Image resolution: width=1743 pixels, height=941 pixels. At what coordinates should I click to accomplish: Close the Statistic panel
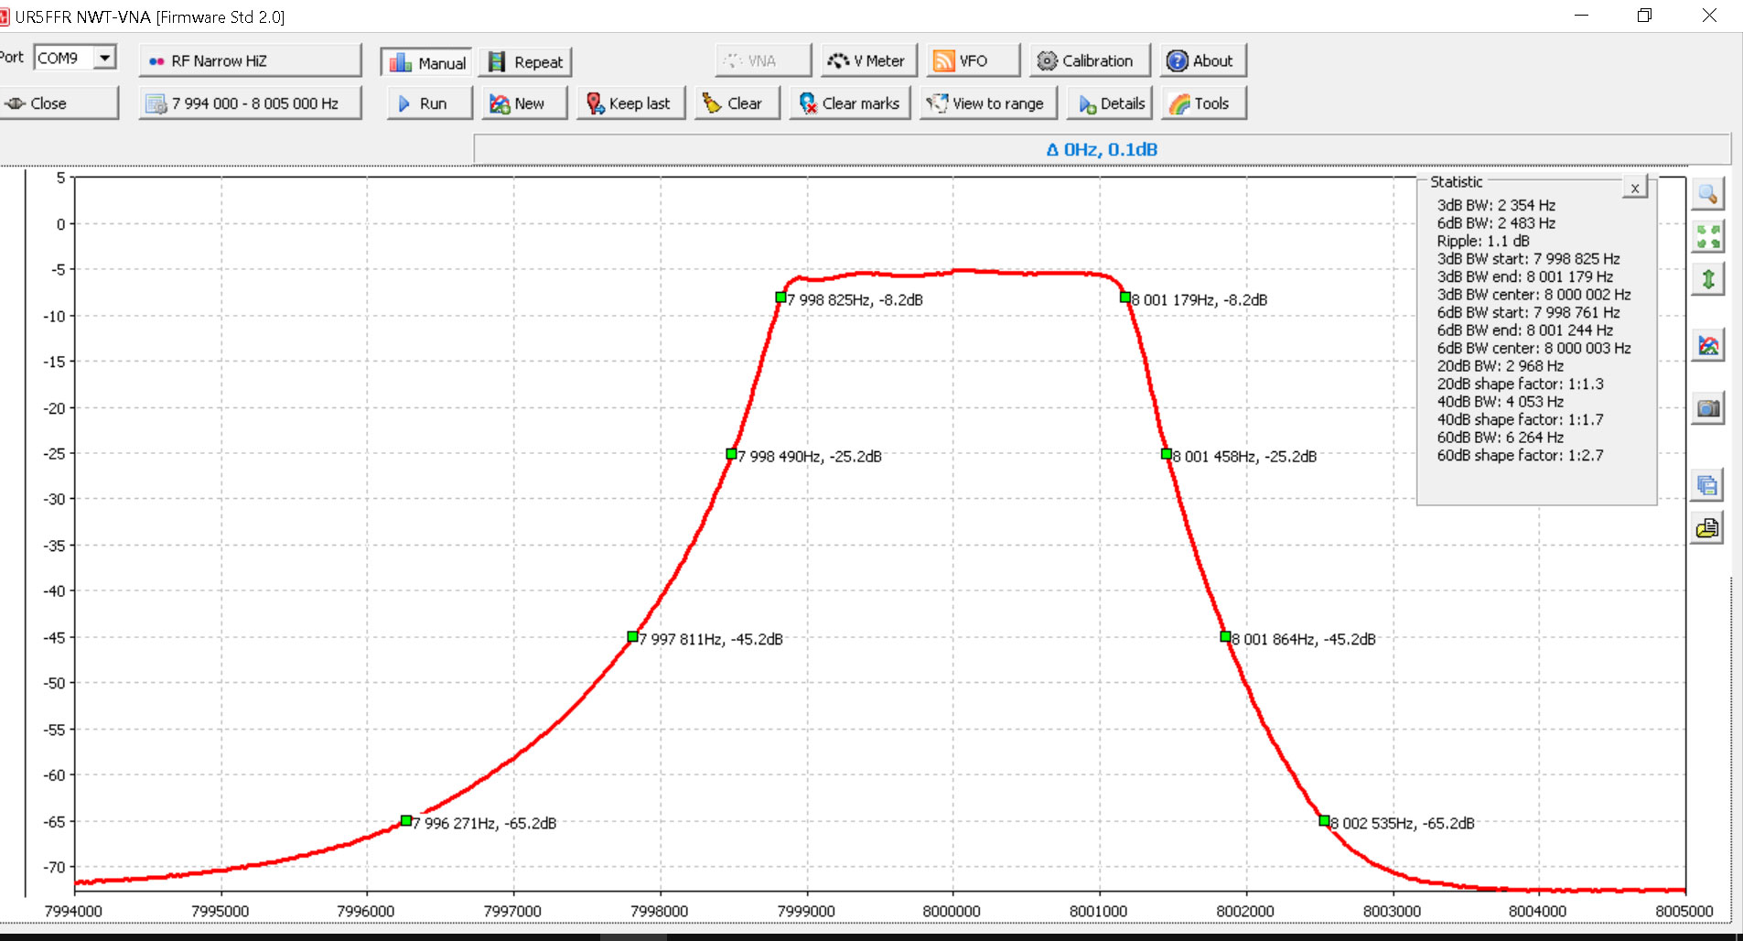point(1634,189)
